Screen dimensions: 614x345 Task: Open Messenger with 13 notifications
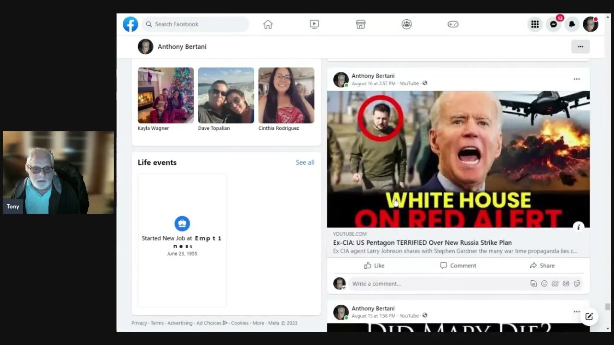(554, 24)
